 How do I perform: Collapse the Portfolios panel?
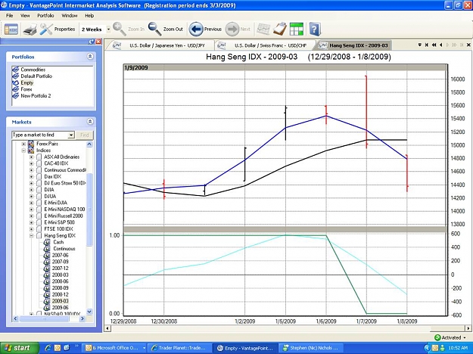(90, 57)
